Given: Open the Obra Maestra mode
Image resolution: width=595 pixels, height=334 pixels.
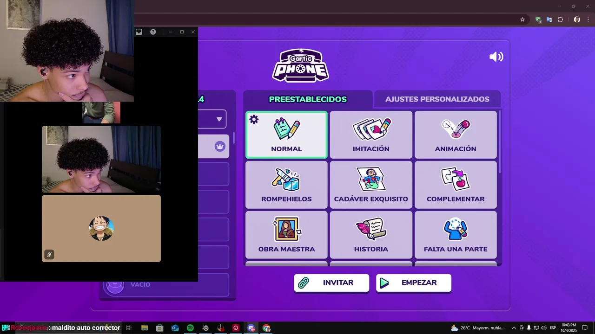Looking at the screenshot, I should point(286,235).
